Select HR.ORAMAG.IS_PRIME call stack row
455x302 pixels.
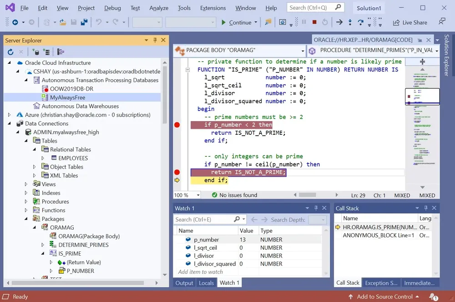click(383, 227)
